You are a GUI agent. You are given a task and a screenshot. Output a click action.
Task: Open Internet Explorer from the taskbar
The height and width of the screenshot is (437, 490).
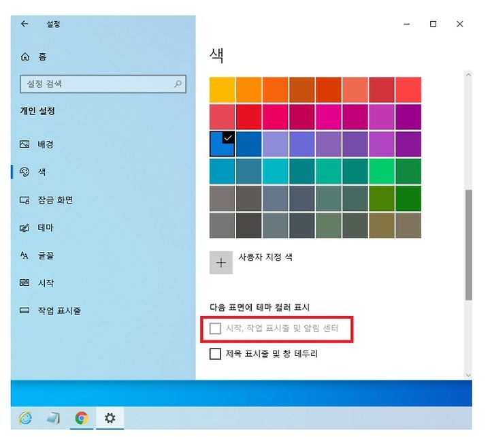(x=25, y=418)
